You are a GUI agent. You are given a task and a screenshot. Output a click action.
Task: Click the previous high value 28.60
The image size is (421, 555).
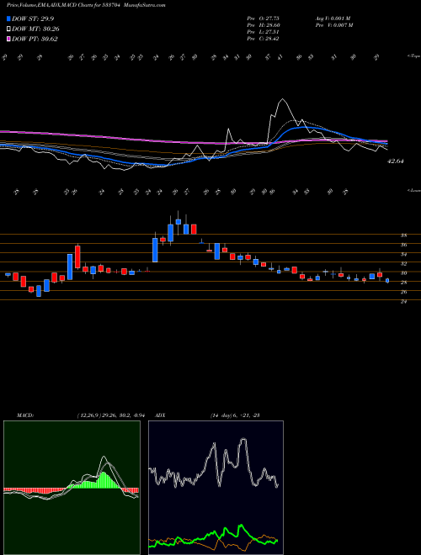[x=272, y=25]
